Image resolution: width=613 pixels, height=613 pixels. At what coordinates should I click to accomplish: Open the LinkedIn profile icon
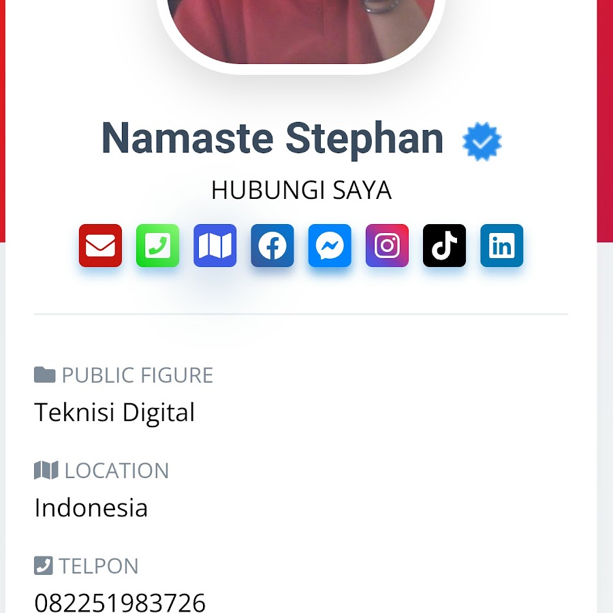click(x=501, y=245)
